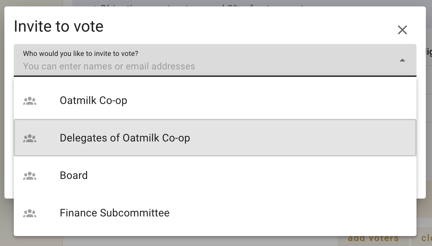Choose Delegates of Oatmilk Co-op option
Viewport: 432px width, 246px height.
(125, 138)
